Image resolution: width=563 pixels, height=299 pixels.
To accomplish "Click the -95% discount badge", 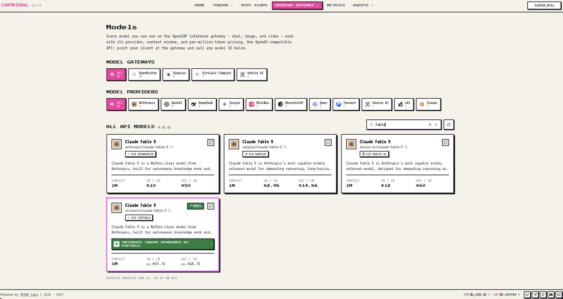I will coord(195,206).
